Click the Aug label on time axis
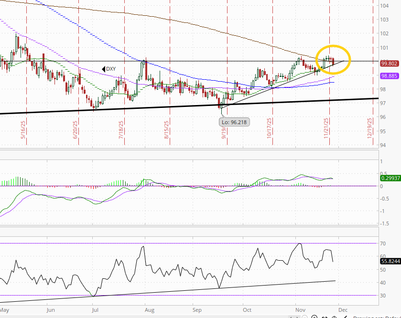Image resolution: width=401 pixels, height=318 pixels. click(149, 310)
